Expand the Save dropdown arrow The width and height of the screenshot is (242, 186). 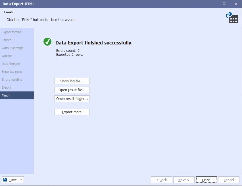tap(21, 180)
